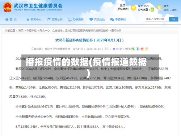The width and height of the screenshot is (181, 136).
Task: Click tomorrow's temperature 36℃~28℃
Action: (171, 10)
